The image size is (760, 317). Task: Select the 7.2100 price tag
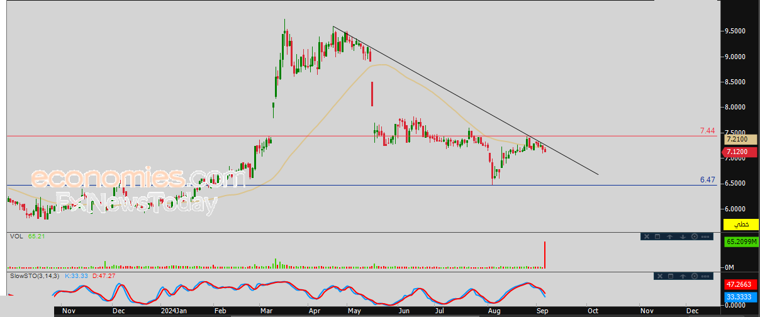pyautogui.click(x=740, y=140)
